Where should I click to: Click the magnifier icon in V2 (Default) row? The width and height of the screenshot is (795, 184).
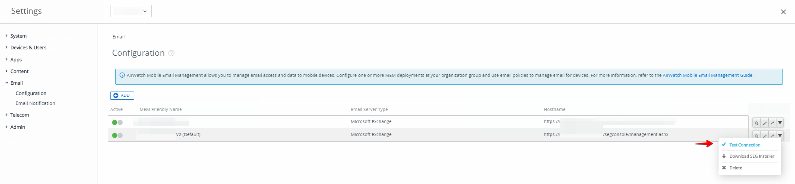point(757,136)
